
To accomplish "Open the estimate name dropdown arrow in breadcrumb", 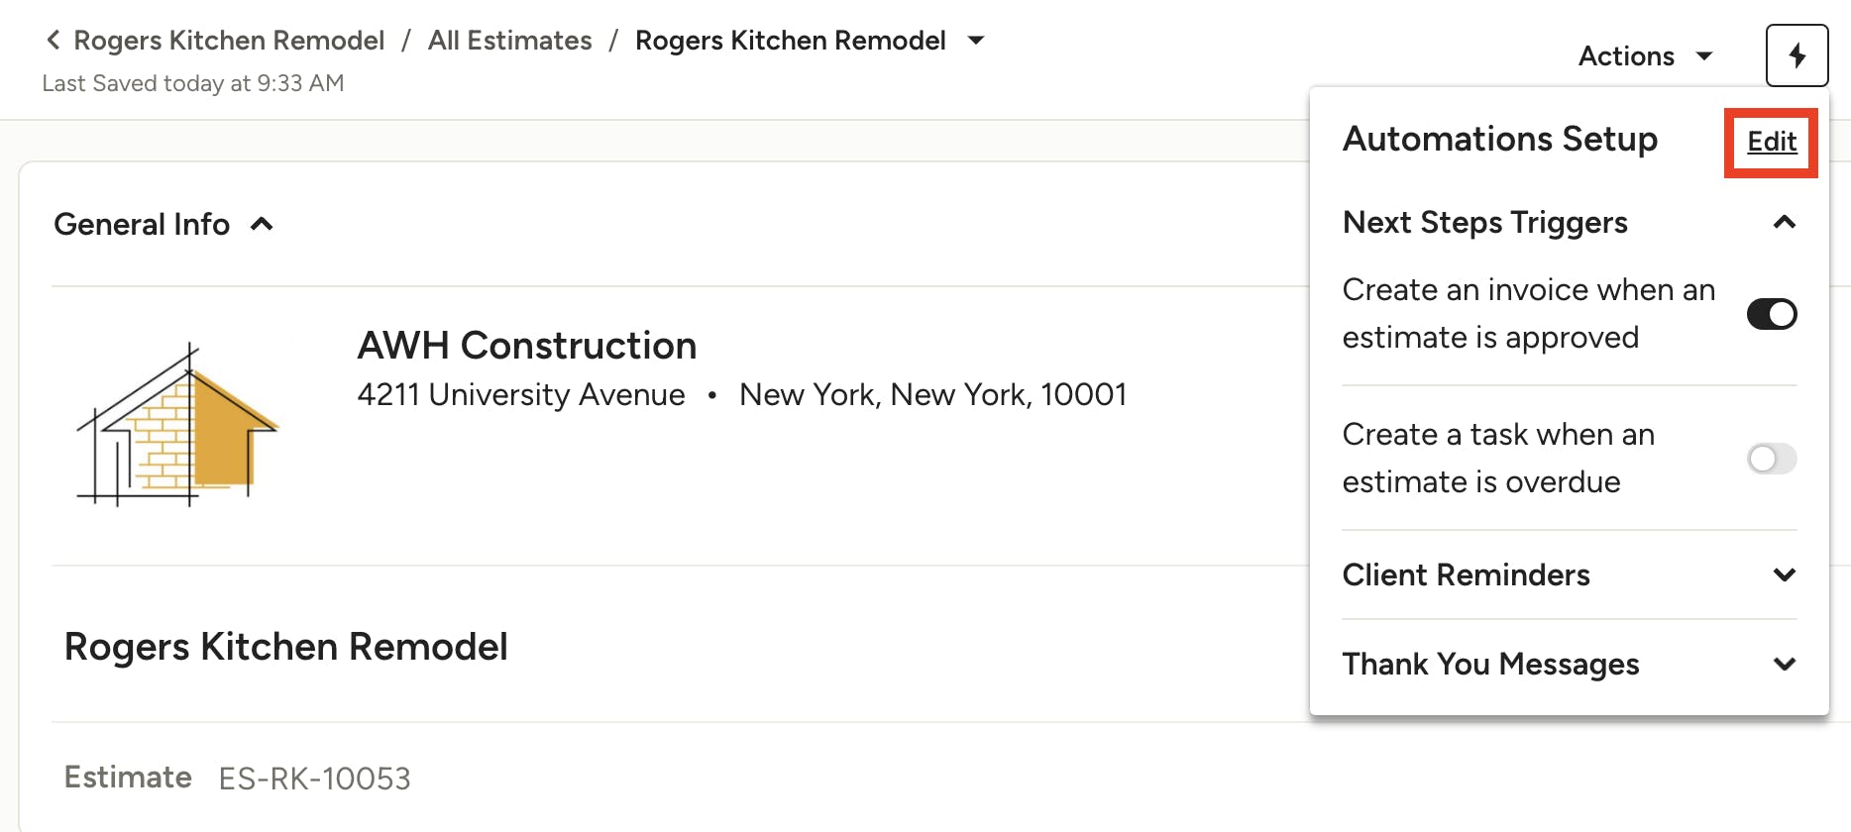I will point(976,40).
